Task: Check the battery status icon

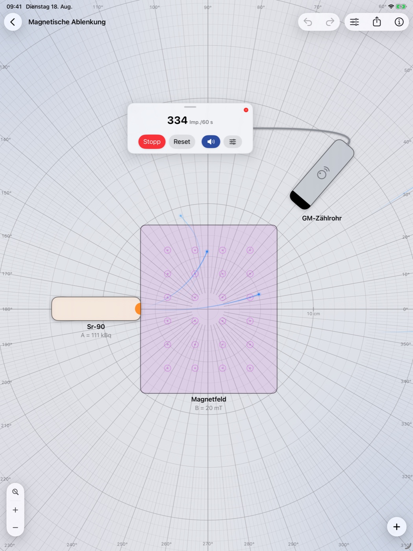Action: 401,7
